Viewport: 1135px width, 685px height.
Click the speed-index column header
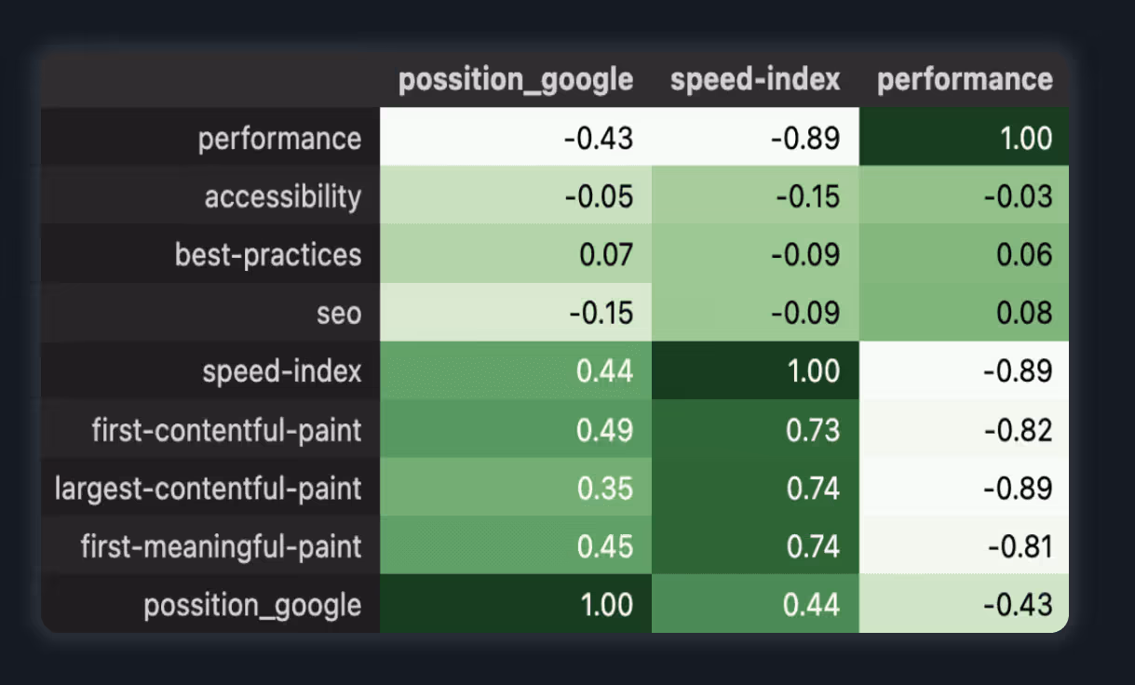(755, 80)
